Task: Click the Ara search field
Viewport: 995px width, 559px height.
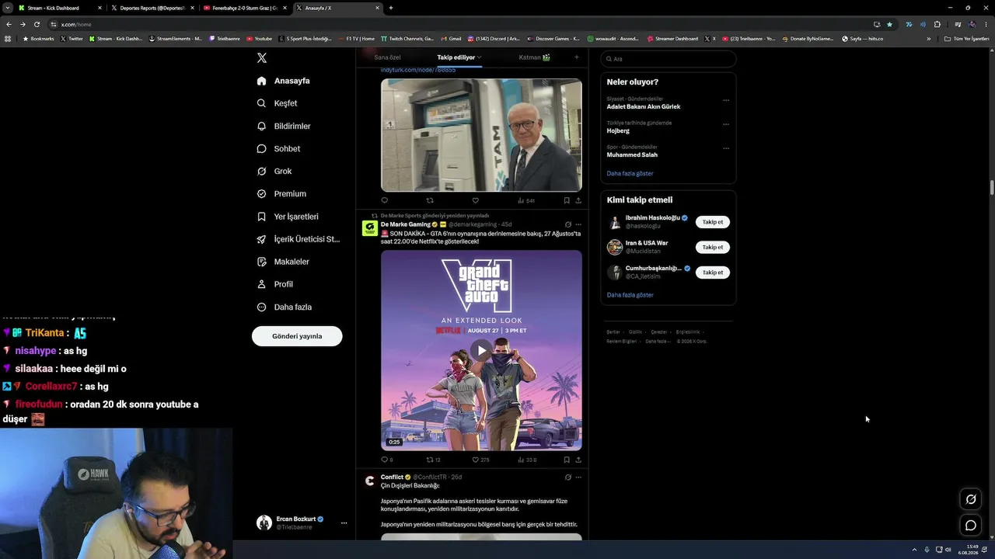Action: pyautogui.click(x=669, y=59)
